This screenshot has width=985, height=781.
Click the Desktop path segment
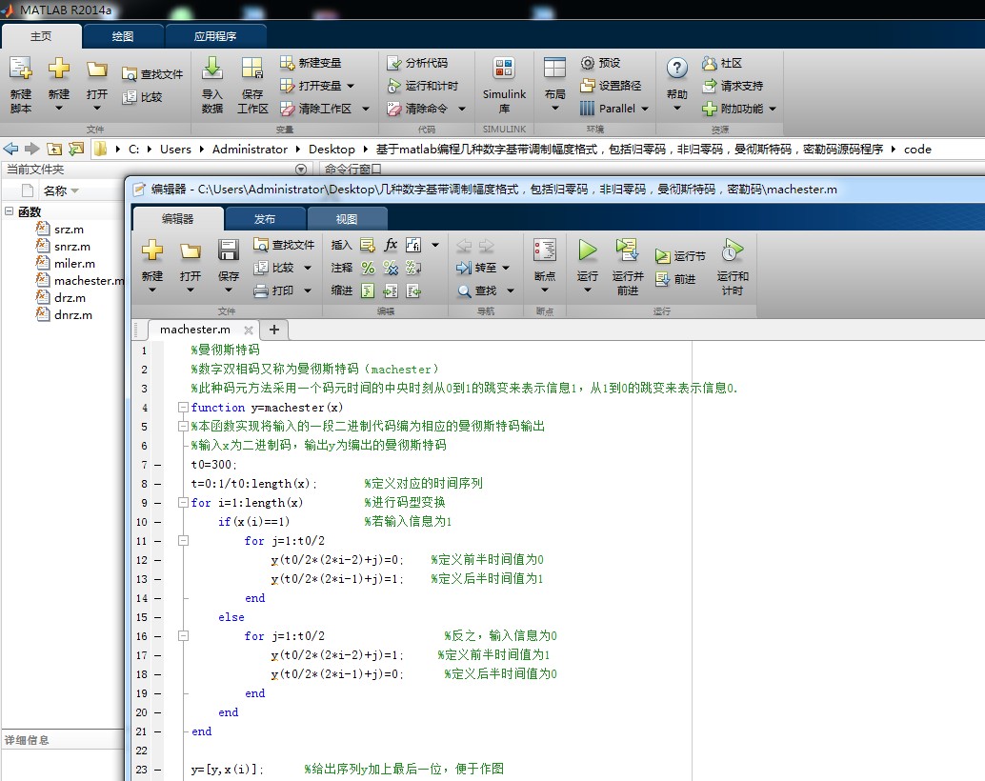click(332, 149)
